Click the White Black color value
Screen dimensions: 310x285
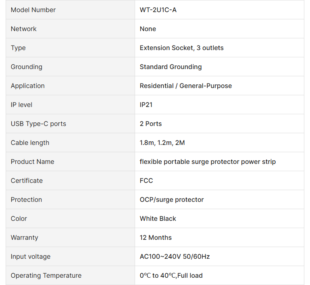tap(158, 218)
